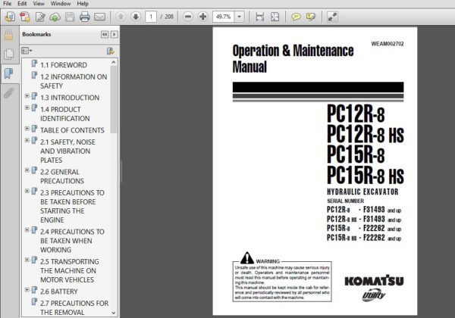The width and height of the screenshot is (455, 318).
Task: Open the Help menu
Action: point(83,4)
